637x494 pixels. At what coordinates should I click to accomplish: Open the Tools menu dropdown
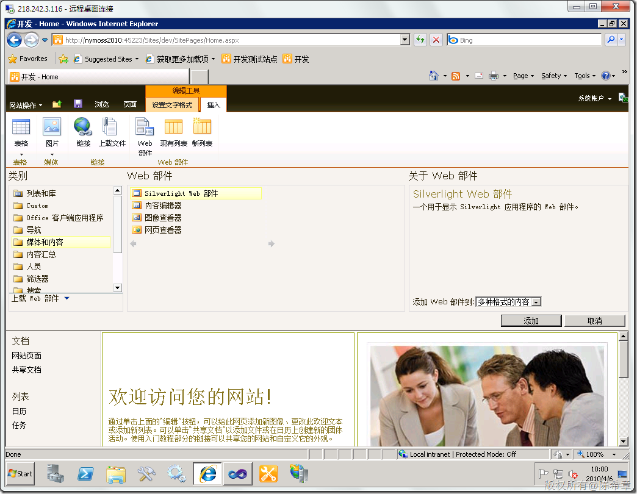(585, 76)
